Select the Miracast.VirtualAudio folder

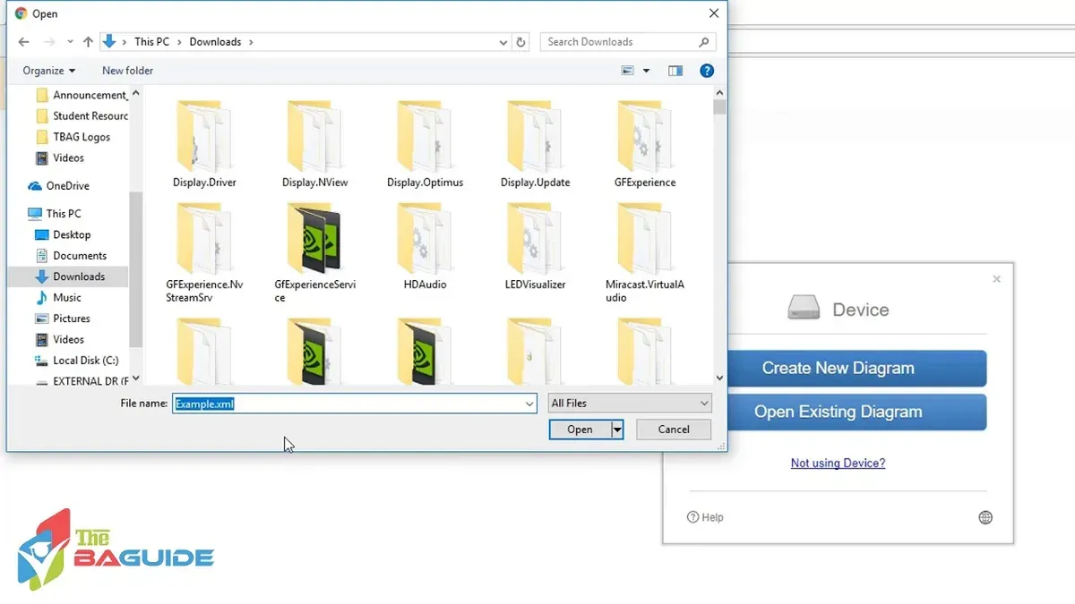point(645,251)
